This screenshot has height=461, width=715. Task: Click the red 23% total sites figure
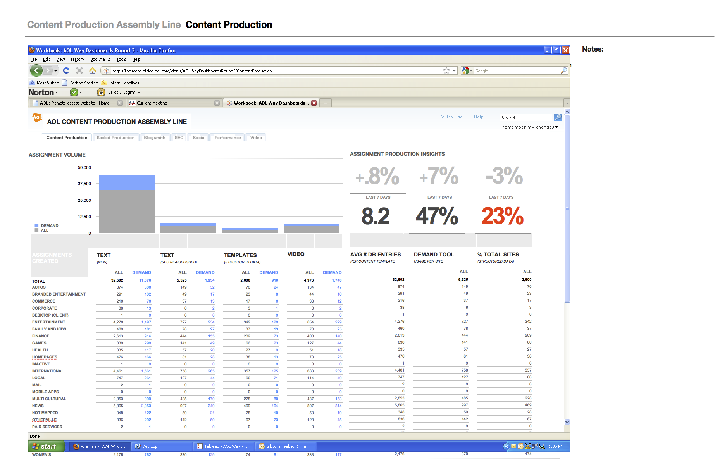(x=503, y=216)
